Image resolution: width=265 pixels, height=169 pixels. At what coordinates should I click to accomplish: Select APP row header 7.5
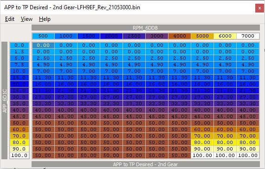coord(19,65)
